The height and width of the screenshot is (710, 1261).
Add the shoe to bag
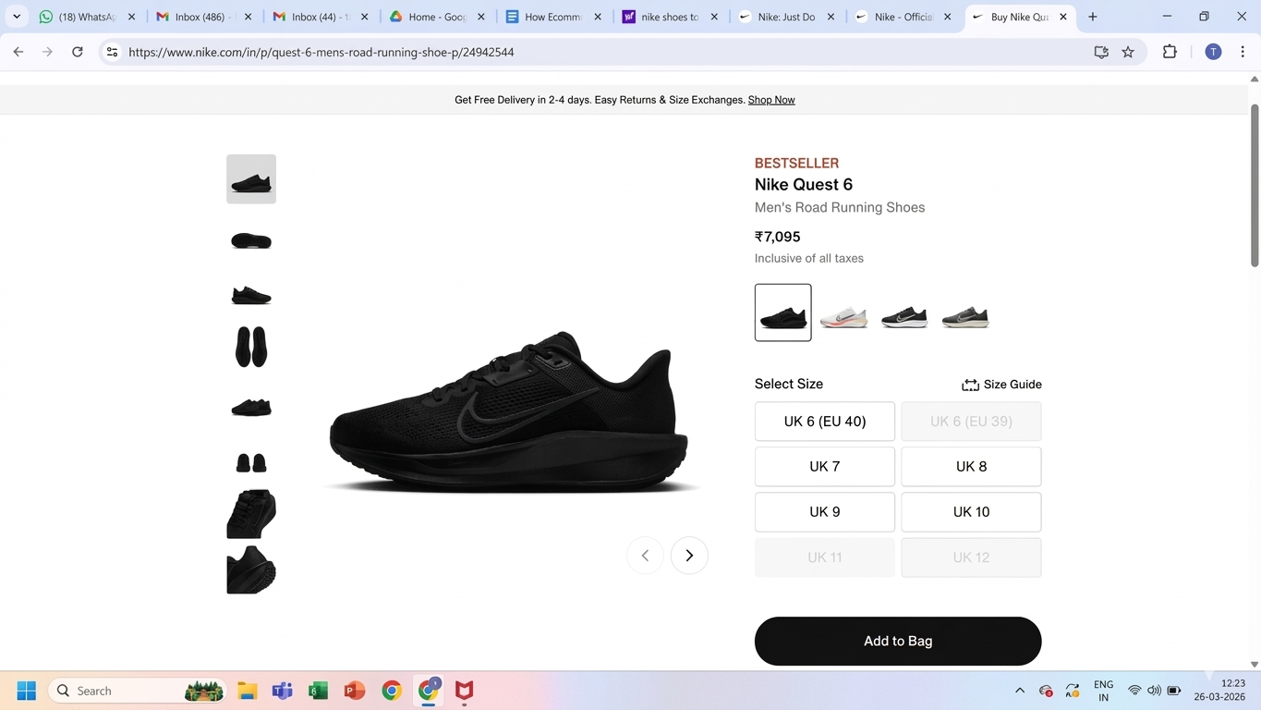coord(897,641)
